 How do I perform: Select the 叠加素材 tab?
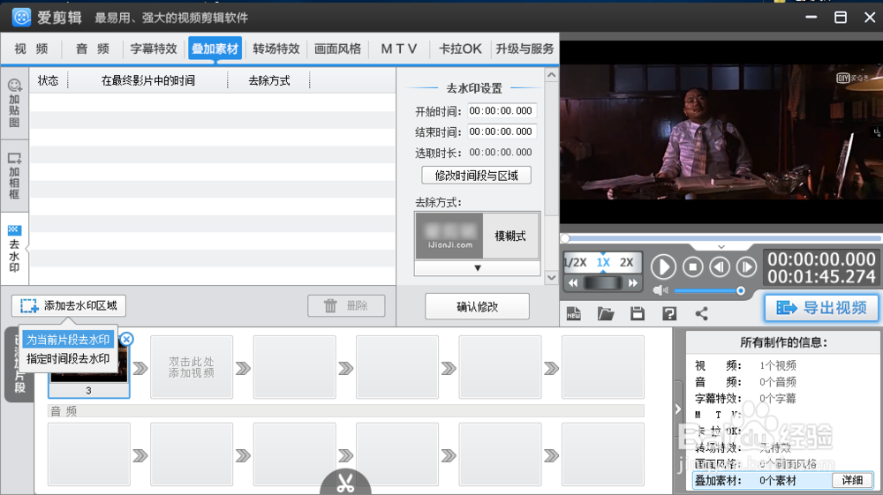215,49
